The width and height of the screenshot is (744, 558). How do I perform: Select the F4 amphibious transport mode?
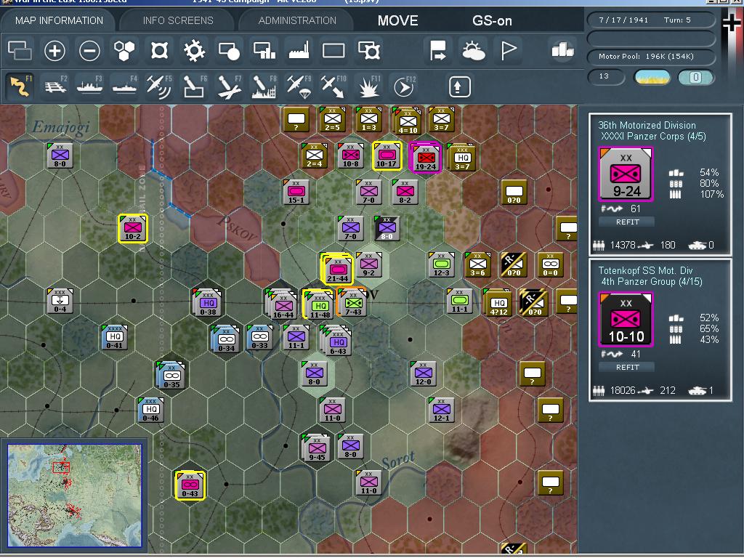coord(124,86)
